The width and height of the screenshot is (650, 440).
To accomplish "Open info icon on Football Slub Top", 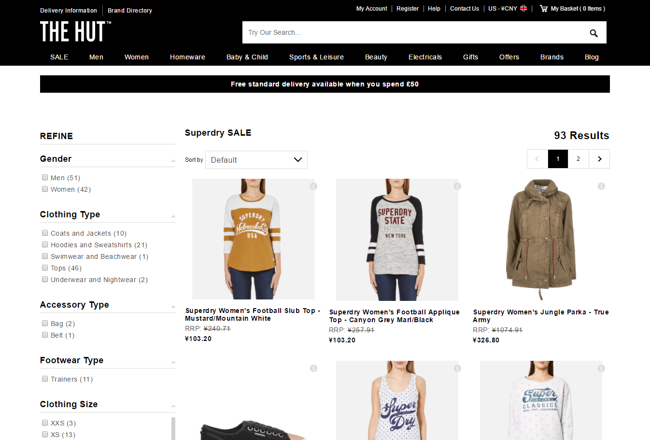I will click(313, 186).
